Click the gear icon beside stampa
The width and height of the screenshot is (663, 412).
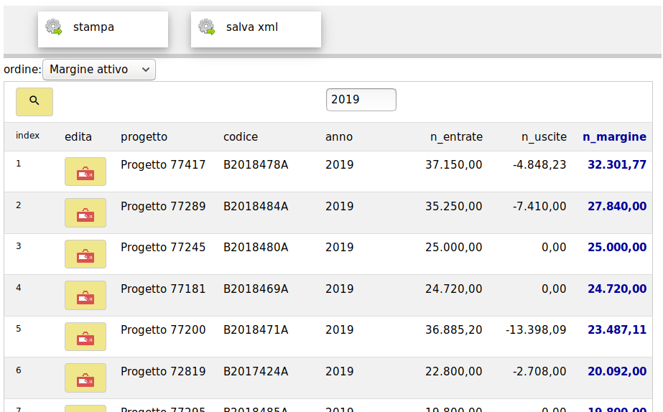(54, 27)
